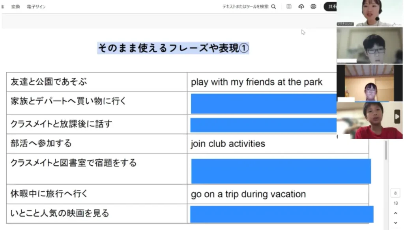This screenshot has width=404, height=230.
Task: Select the red-shirt participant video thumbnail
Action: pyautogui.click(x=370, y=120)
